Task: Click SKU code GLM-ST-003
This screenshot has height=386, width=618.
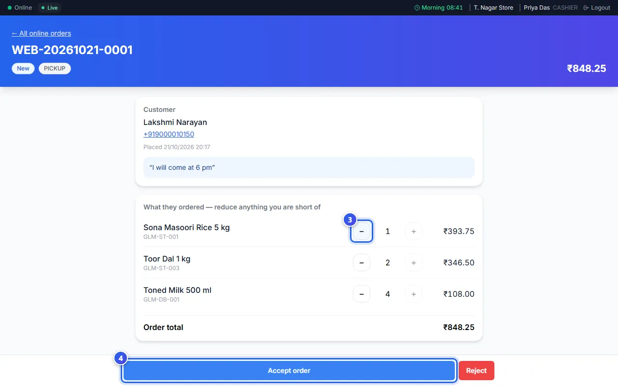Action: click(x=161, y=268)
